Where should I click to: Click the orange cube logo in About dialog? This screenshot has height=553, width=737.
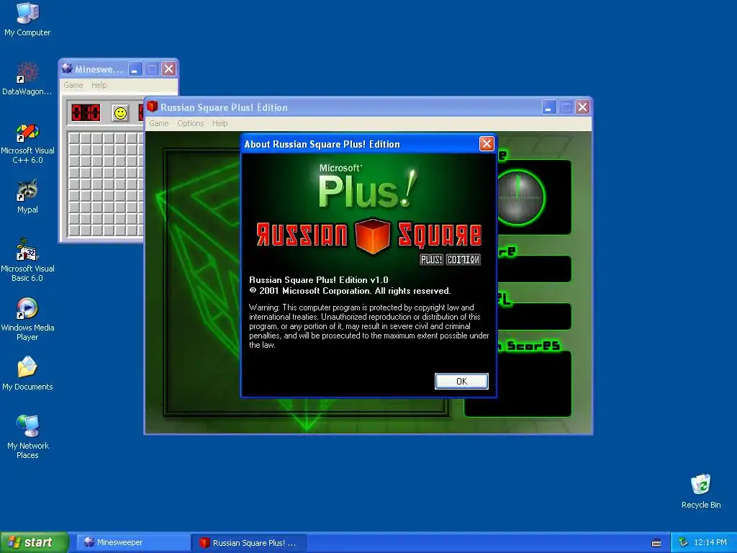373,235
